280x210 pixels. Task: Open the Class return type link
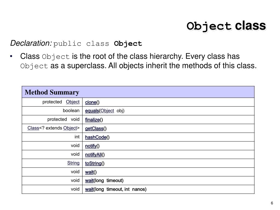click(33, 128)
